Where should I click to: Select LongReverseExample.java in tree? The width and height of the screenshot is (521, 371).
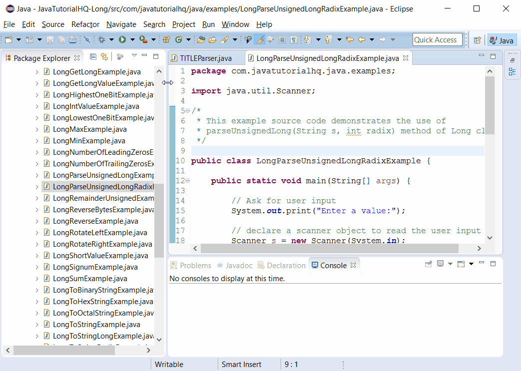pos(95,221)
